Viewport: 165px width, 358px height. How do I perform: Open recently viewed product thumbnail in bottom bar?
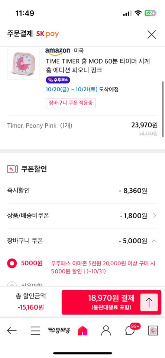coord(153,330)
